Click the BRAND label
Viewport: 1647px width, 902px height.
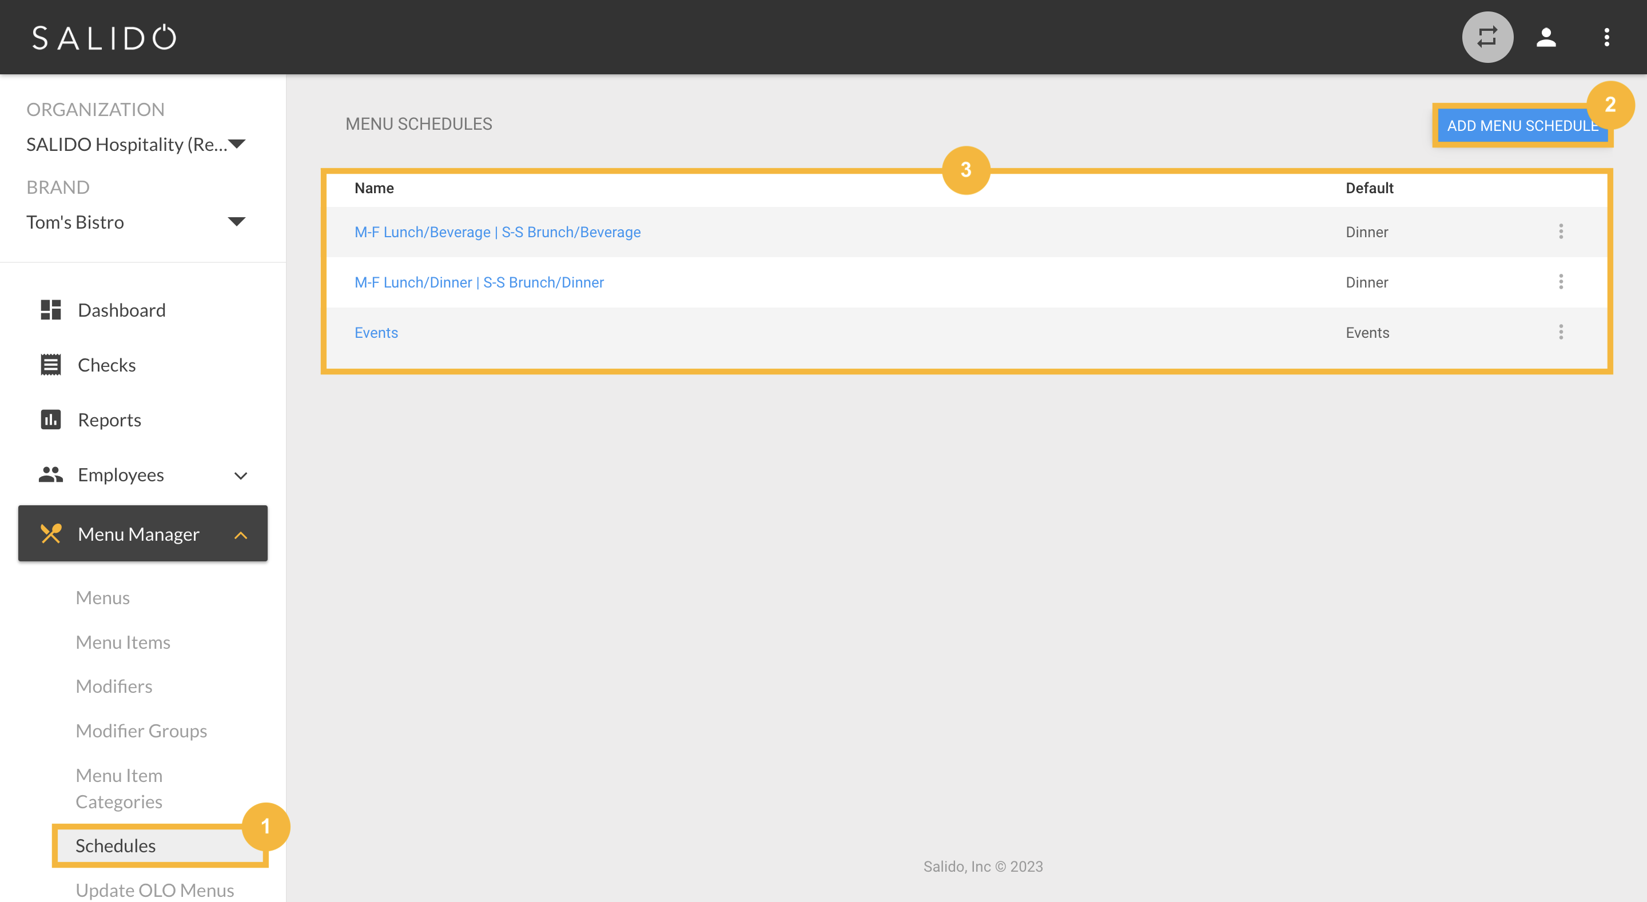point(58,187)
